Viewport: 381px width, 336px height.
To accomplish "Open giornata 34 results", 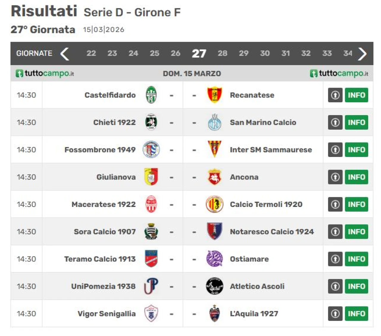I will click(347, 54).
